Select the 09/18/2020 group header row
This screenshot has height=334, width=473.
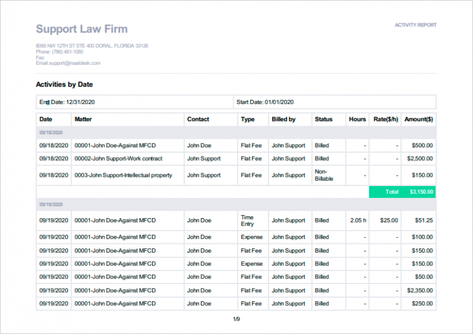(236, 132)
